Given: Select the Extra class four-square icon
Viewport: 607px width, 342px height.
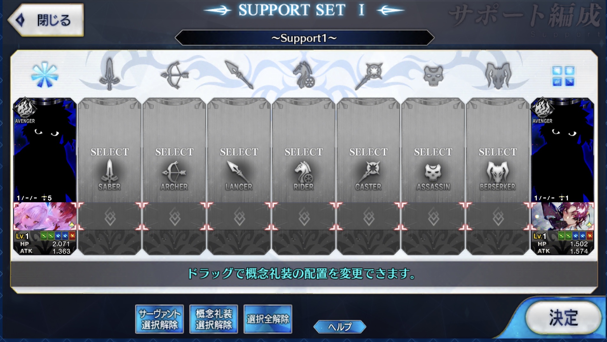Looking at the screenshot, I should point(563,76).
